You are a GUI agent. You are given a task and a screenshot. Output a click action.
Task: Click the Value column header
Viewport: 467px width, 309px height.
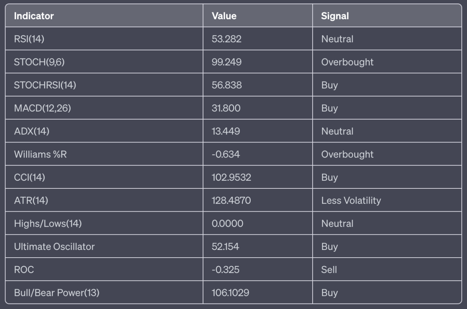(224, 16)
